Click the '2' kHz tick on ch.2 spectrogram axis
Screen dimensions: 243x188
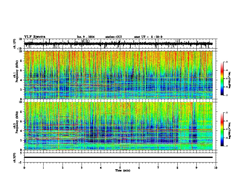click(x=21, y=140)
